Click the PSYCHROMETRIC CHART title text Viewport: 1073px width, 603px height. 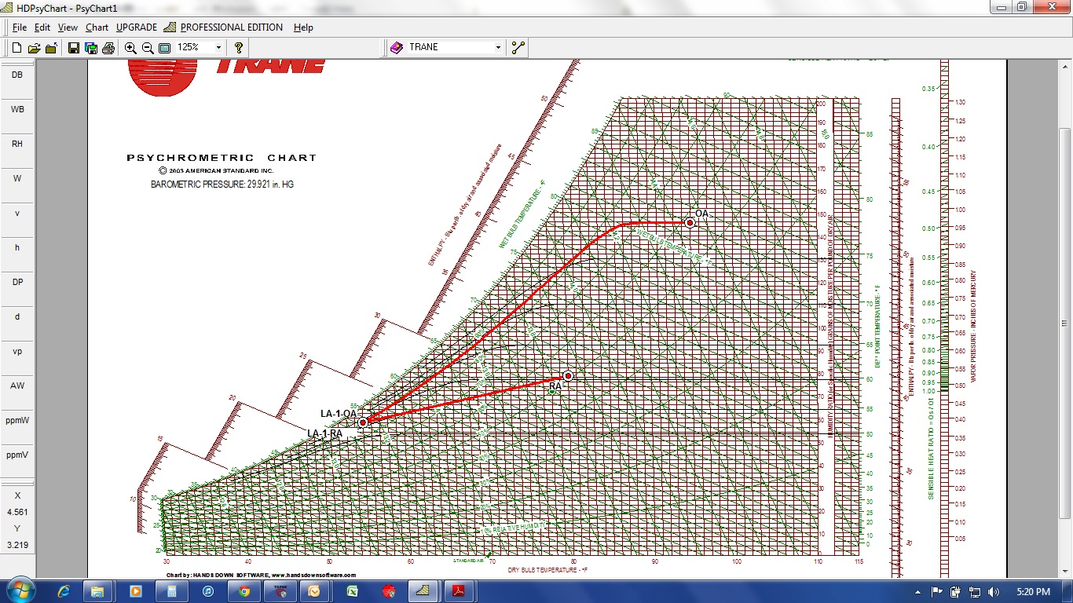pyautogui.click(x=222, y=158)
